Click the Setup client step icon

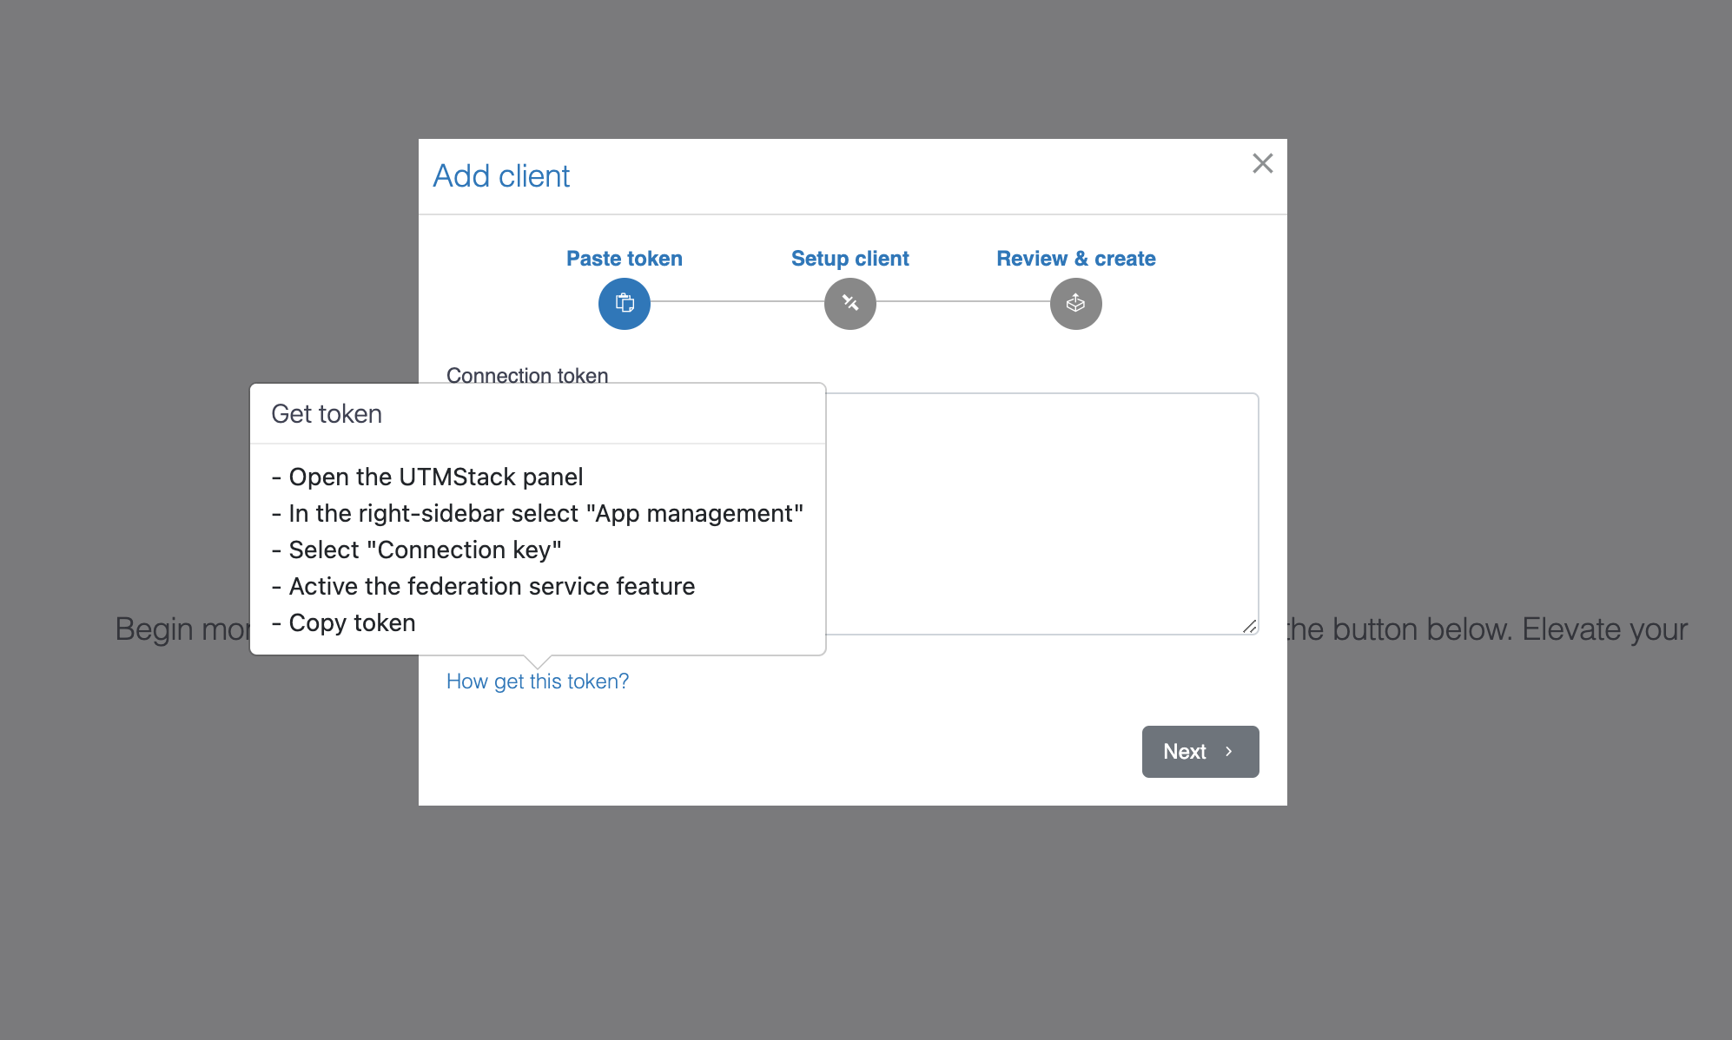click(x=849, y=303)
